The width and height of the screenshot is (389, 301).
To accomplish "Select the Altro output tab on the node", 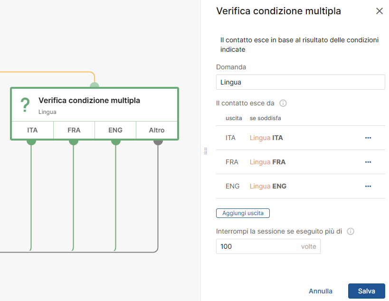I will (156, 130).
